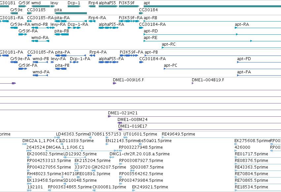The height and width of the screenshot is (192, 281).
Task: Click the Rrp4 gene label
Action: 93,3
